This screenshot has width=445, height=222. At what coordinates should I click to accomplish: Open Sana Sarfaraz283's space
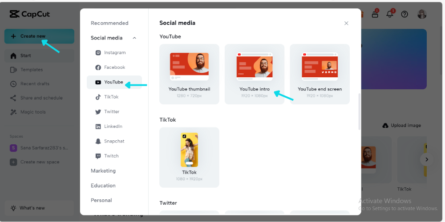(39, 148)
